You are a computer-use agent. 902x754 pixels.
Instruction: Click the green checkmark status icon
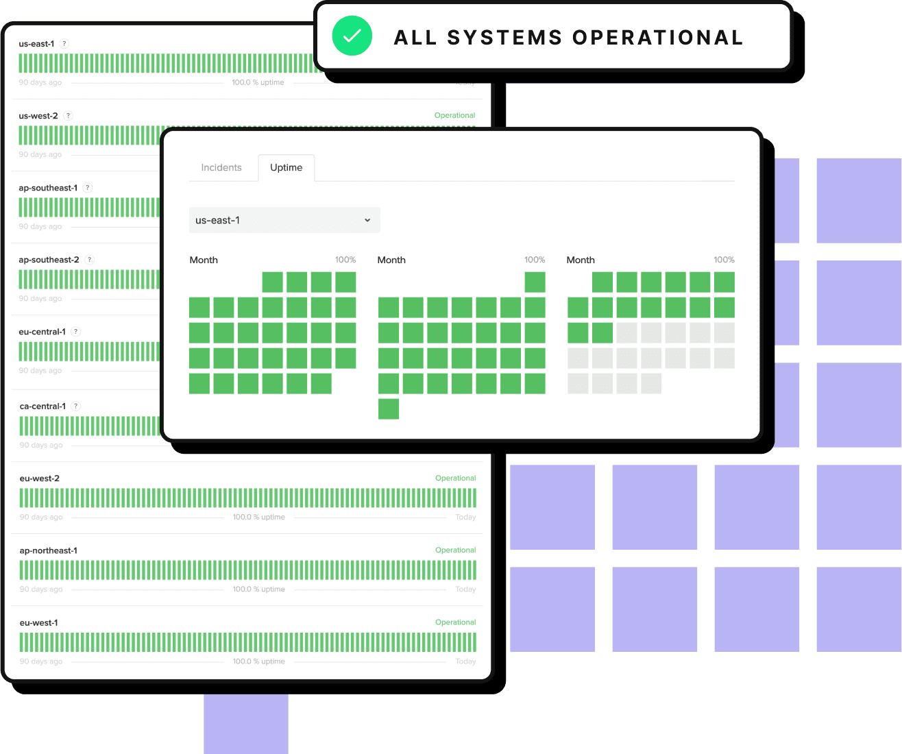tap(352, 36)
